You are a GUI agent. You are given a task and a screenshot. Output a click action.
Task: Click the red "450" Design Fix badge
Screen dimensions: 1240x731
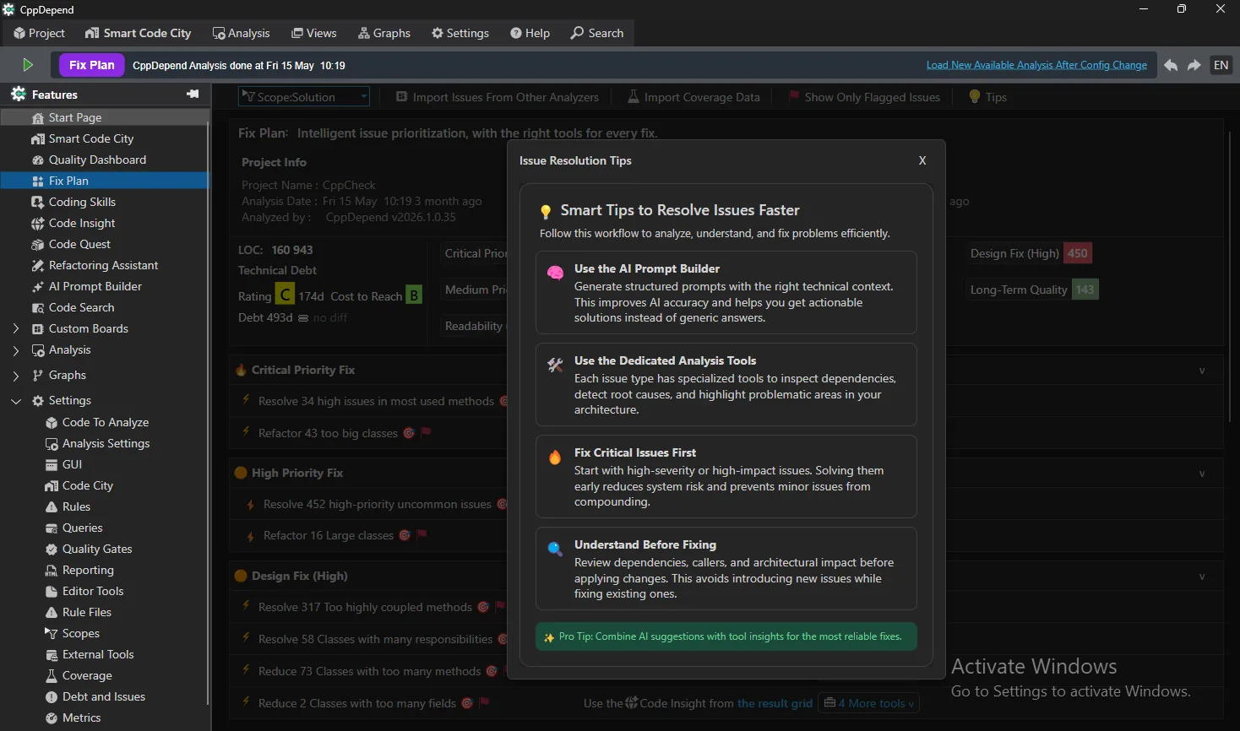1077,253
